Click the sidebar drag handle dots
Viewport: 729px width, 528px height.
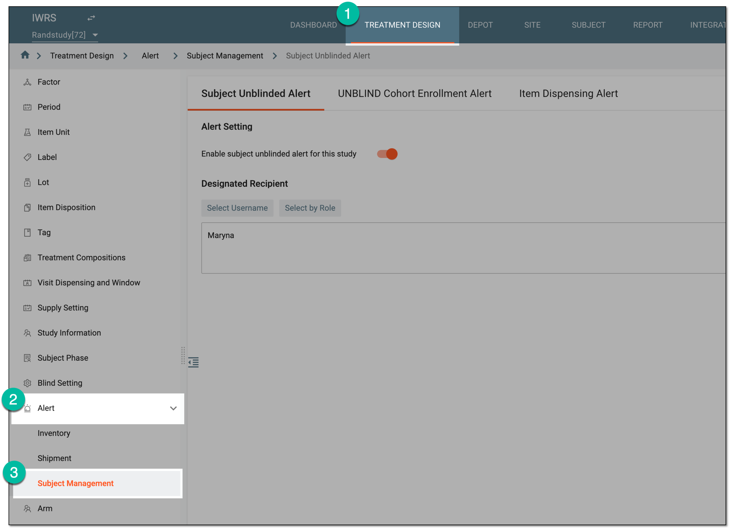click(183, 356)
